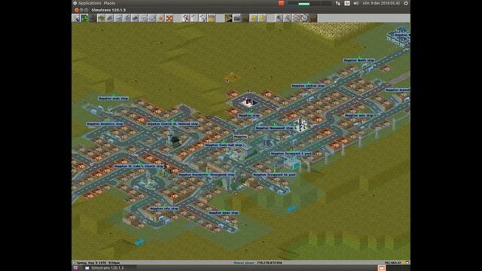Open airport construction tools icon
Viewport: 482px width, 271px height.
tap(152, 18)
